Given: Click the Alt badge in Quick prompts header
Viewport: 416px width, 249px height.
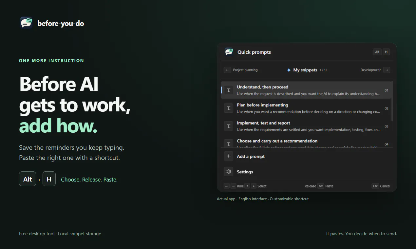Looking at the screenshot, I should click(377, 52).
